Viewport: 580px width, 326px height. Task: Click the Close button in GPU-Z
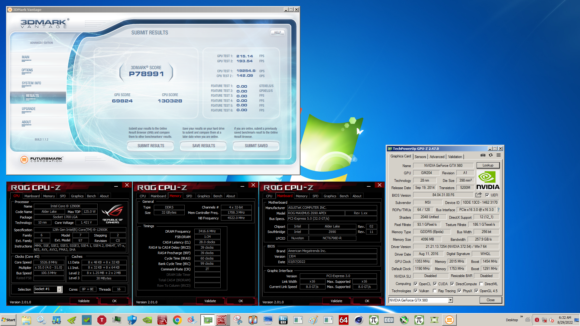491,300
